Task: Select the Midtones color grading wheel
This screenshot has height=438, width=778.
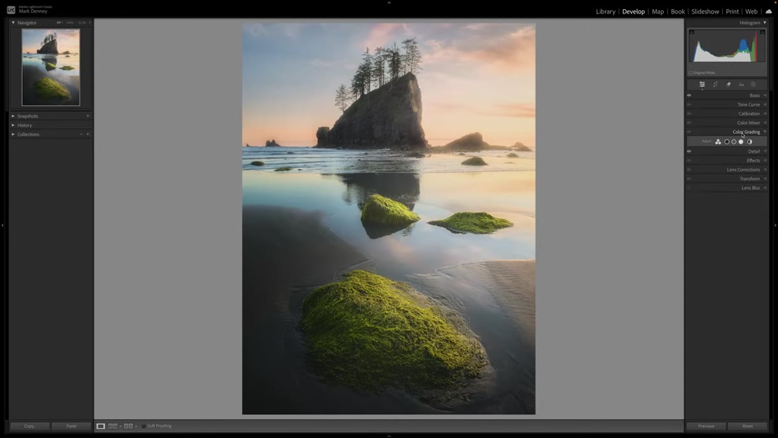Action: click(x=734, y=141)
